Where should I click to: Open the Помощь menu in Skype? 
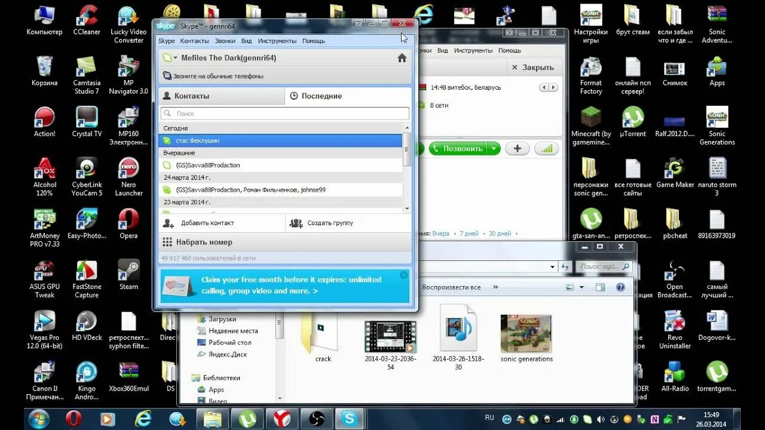(314, 41)
